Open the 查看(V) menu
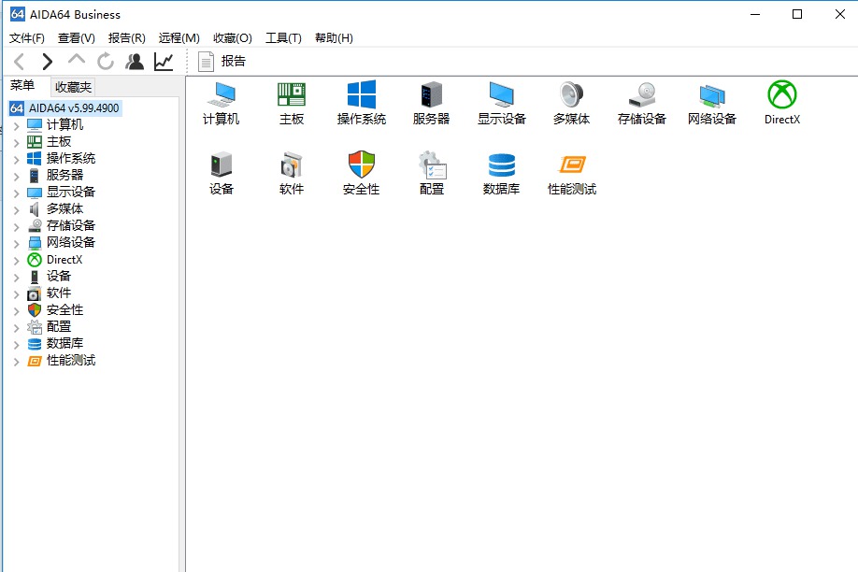Viewport: 858px width, 572px height. (77, 37)
